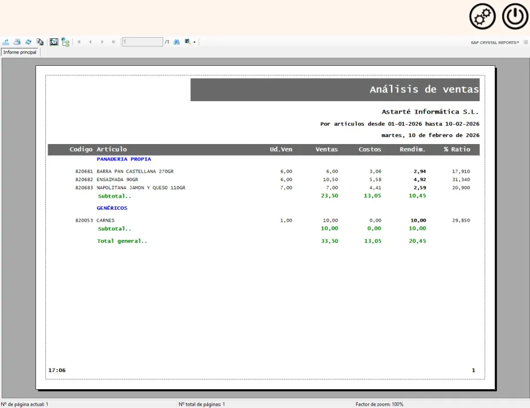Click 'martes, 10 de febrero de 2026'
Image resolution: width=530 pixels, height=408 pixels.
pos(430,135)
